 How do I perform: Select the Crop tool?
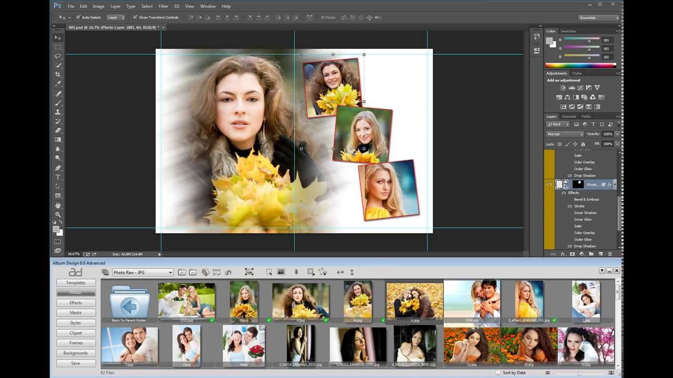point(58,75)
